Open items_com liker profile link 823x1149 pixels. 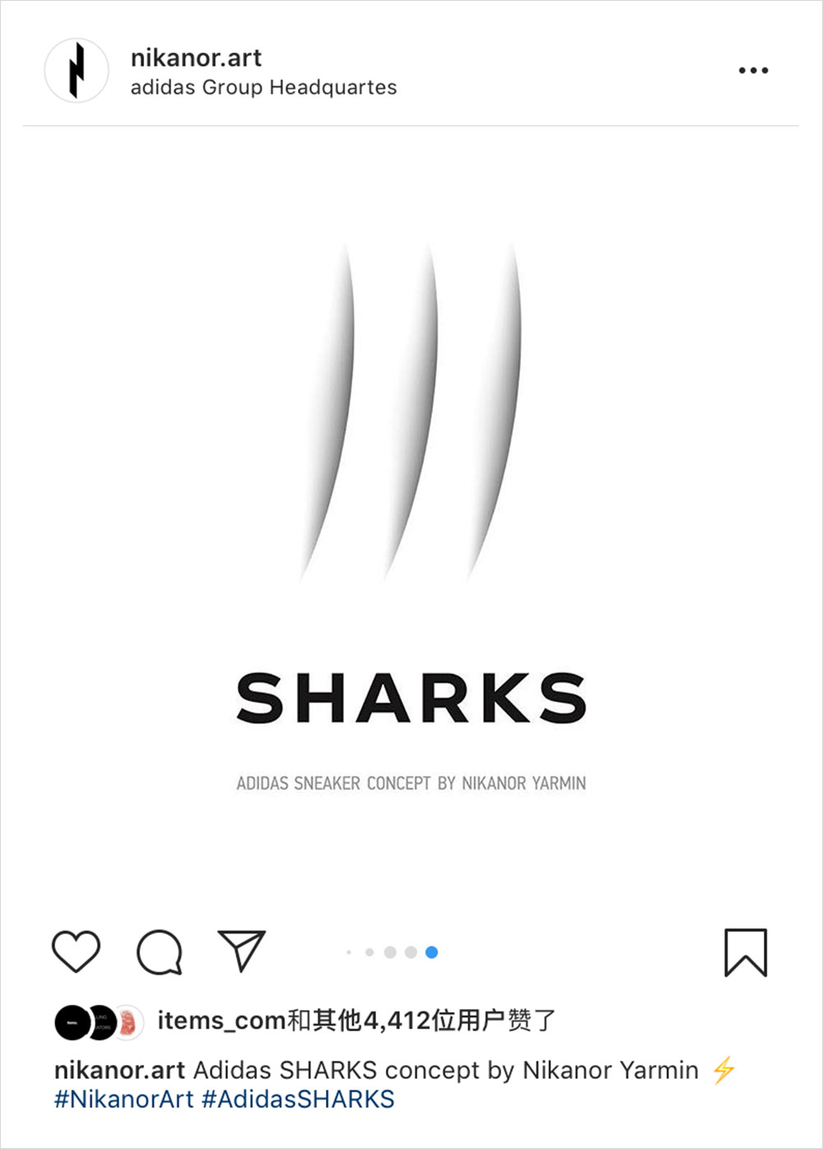[221, 1021]
